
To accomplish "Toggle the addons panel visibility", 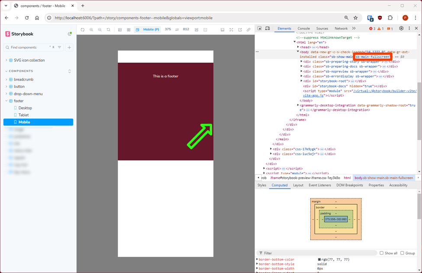I will (x=222, y=29).
